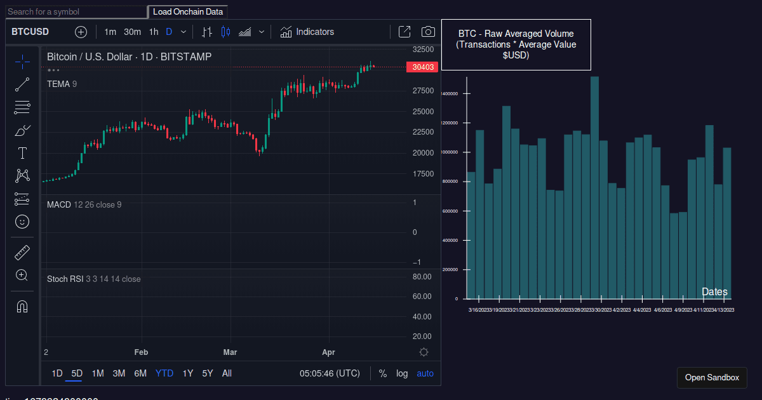The width and height of the screenshot is (762, 400).
Task: Select the 1M range tab
Action: click(x=98, y=373)
